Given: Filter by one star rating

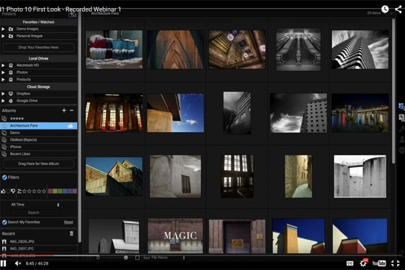Looking at the screenshot, I should coord(24,191).
